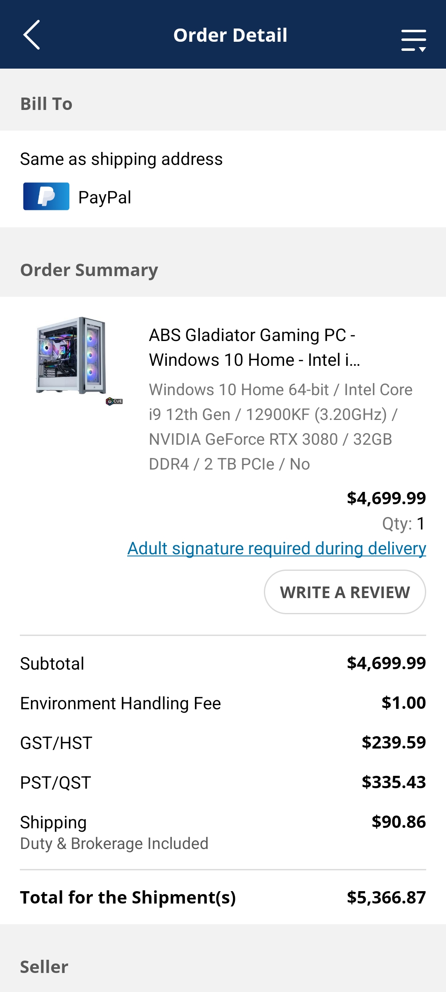Tap the back arrow icon
This screenshot has width=446, height=992.
click(32, 35)
